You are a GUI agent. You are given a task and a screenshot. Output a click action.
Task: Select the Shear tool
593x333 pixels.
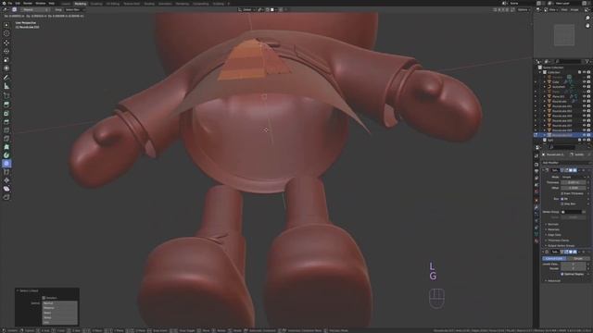tap(6, 189)
